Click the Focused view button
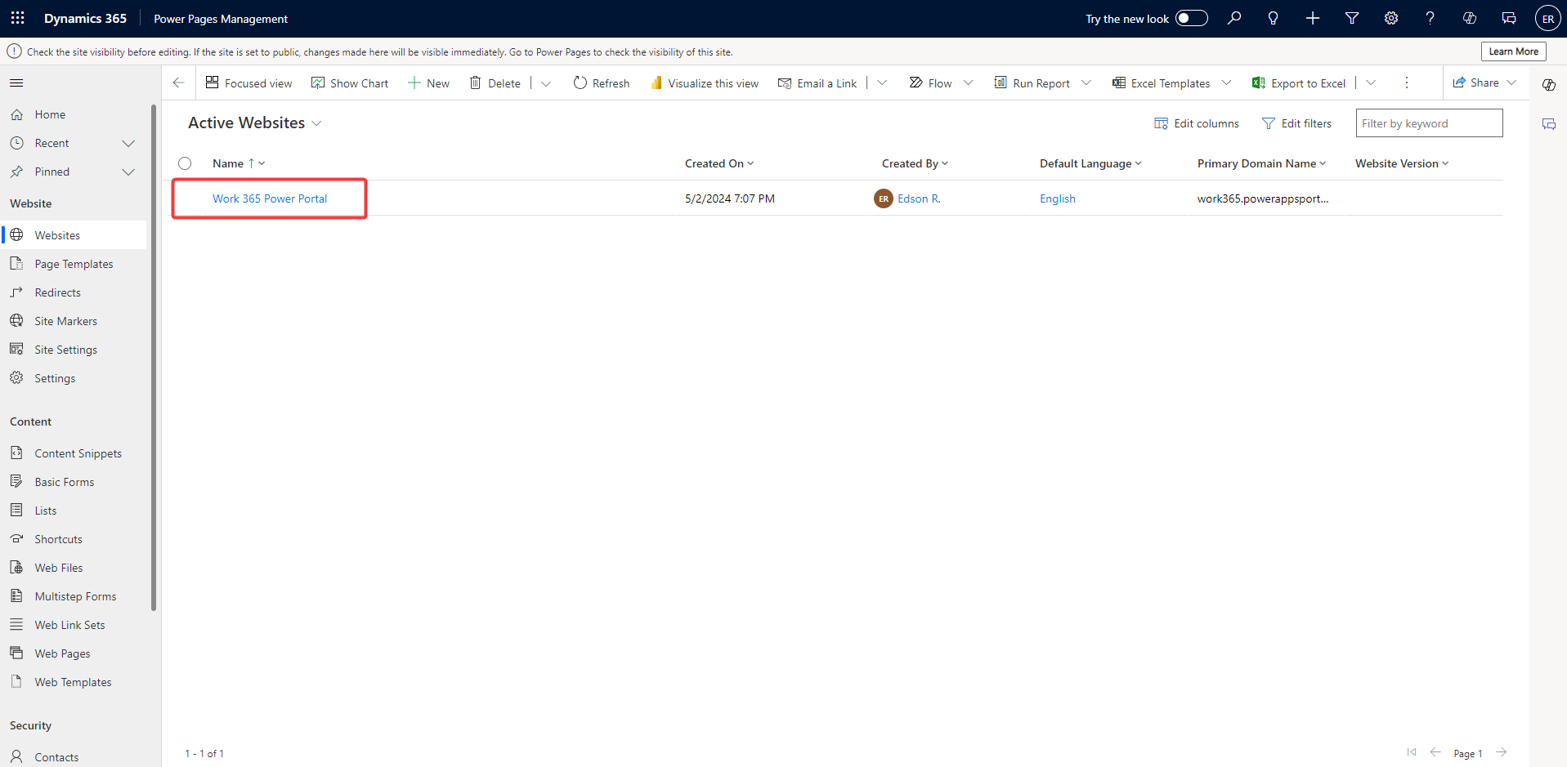This screenshot has width=1567, height=767. 248,82
